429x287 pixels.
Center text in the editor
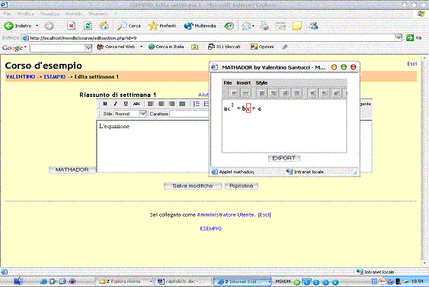pyautogui.click(x=162, y=104)
